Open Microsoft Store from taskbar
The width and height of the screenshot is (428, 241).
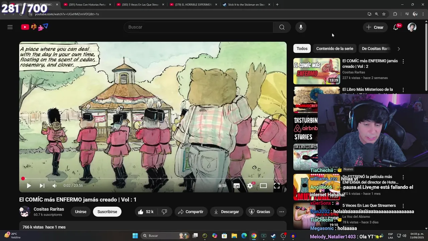224,236
